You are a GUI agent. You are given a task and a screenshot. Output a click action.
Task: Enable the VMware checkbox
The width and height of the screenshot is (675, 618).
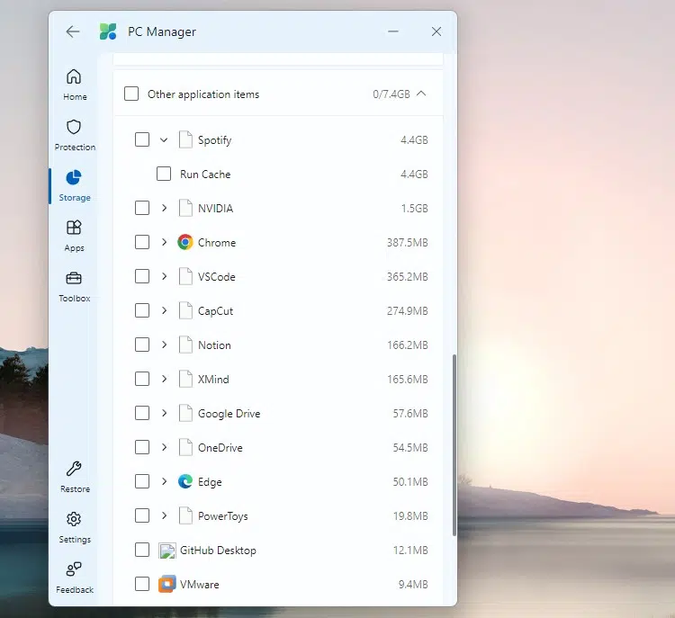click(x=142, y=585)
